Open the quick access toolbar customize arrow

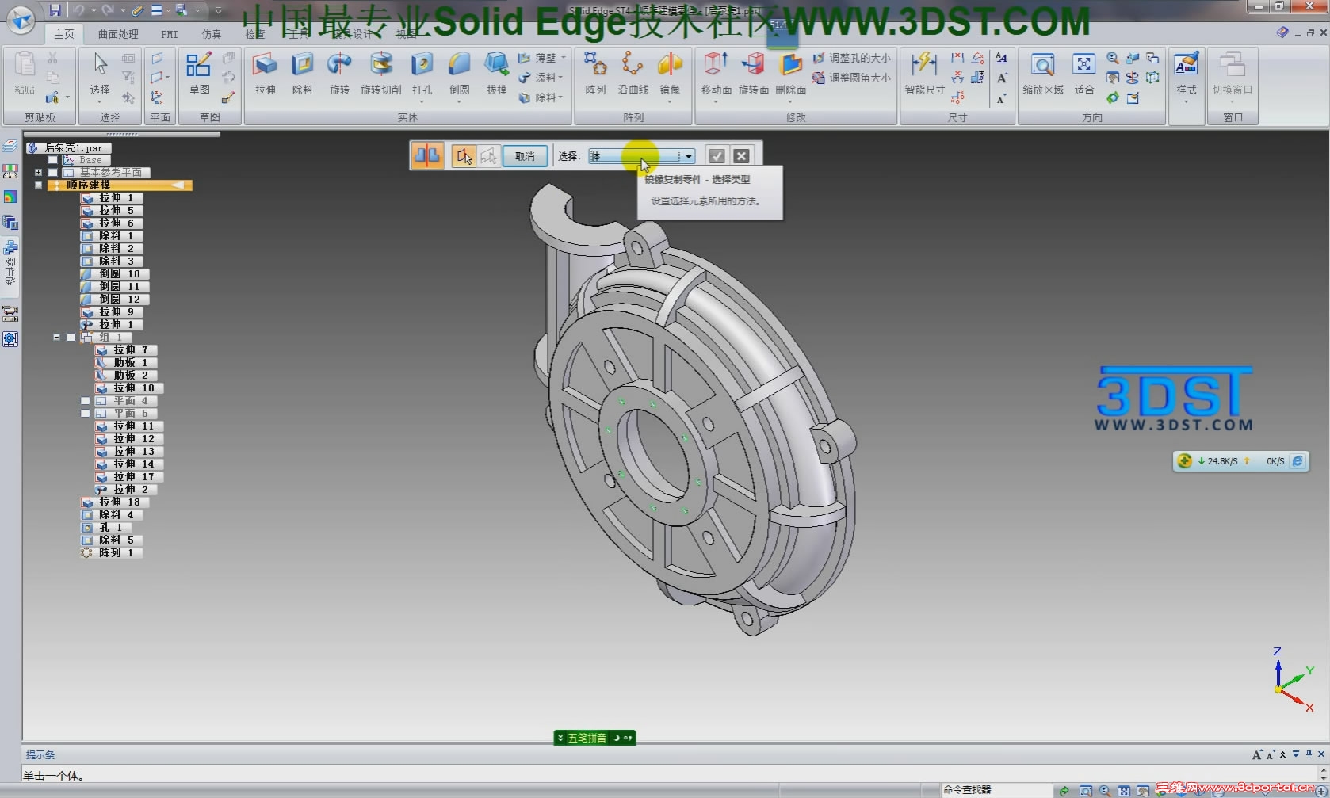click(x=218, y=11)
